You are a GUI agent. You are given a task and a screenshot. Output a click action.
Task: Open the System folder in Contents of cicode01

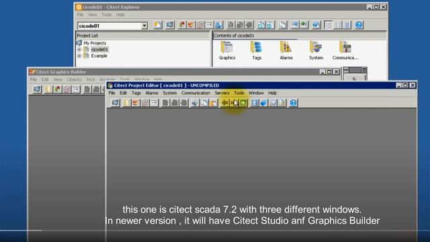pos(316,51)
